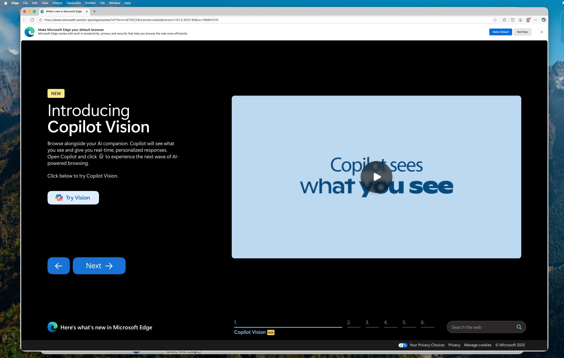Switch to step 3 in the progress indicator
This screenshot has height=358, width=564.
tap(372, 322)
